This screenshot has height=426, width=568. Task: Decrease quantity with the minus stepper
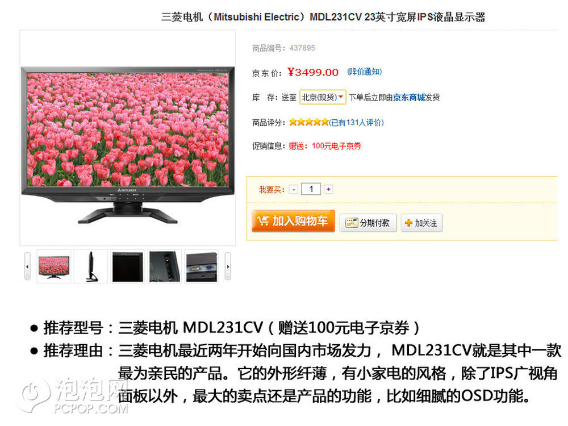click(x=294, y=189)
